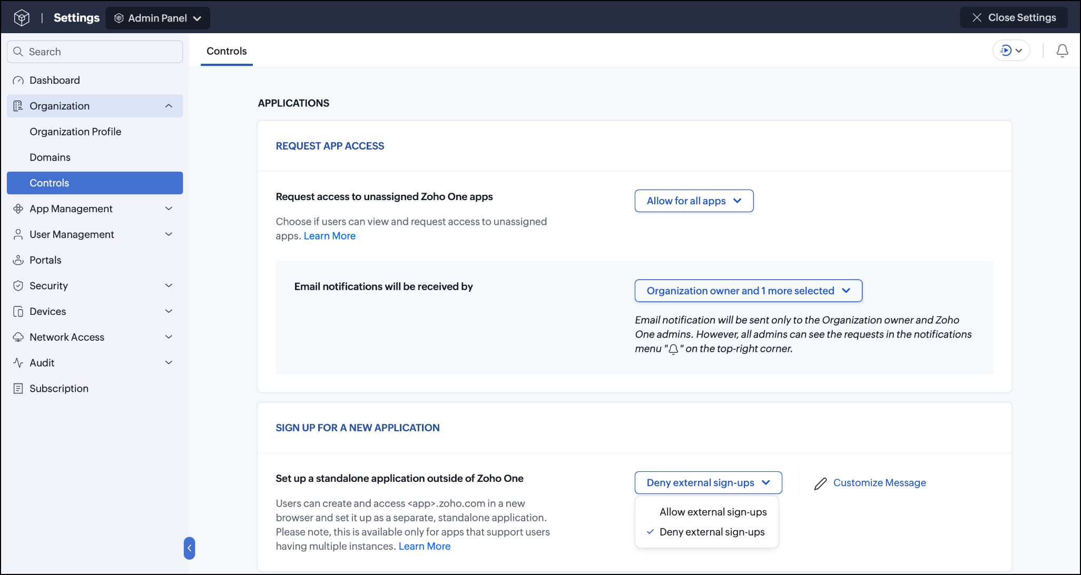Open the Admin Panel dropdown
The width and height of the screenshot is (1081, 575).
click(x=158, y=18)
